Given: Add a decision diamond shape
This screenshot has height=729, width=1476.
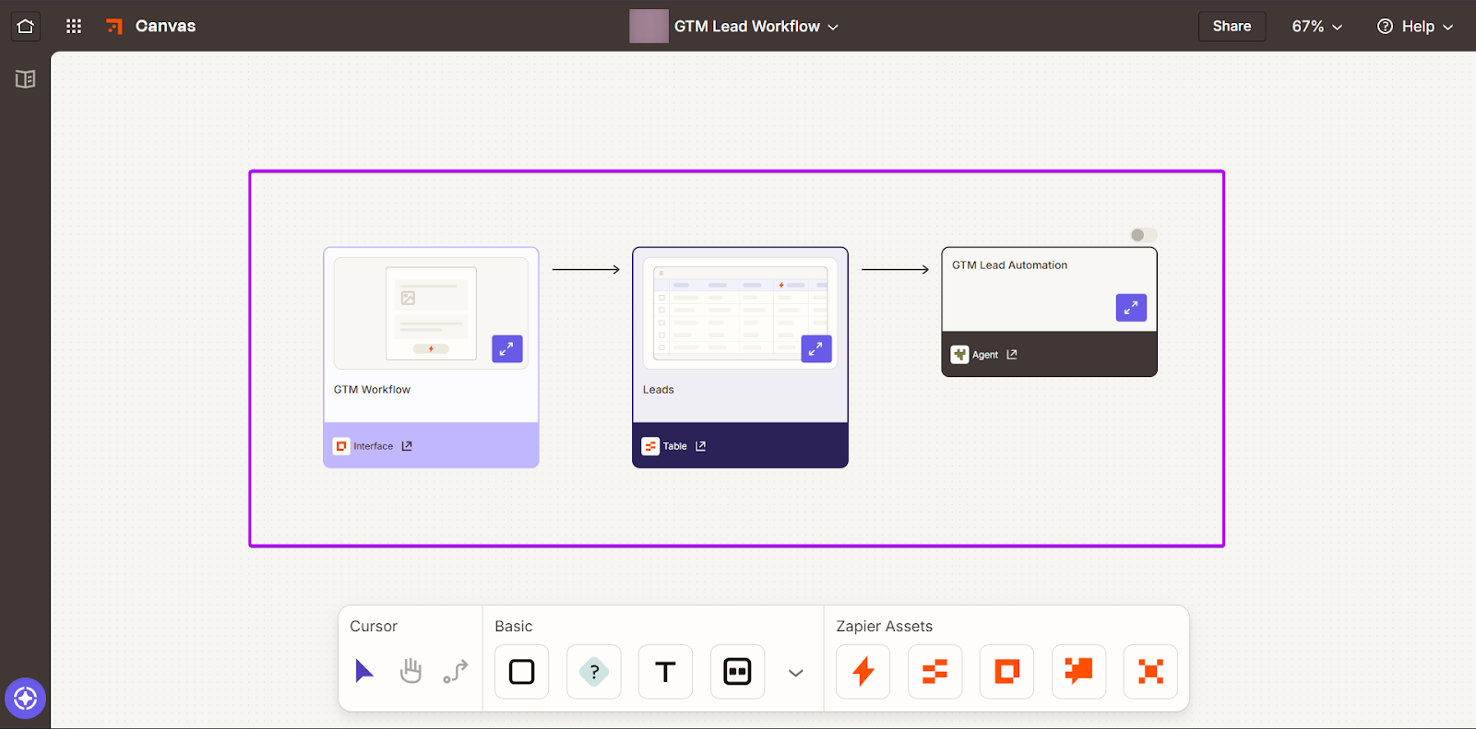Looking at the screenshot, I should click(x=594, y=672).
